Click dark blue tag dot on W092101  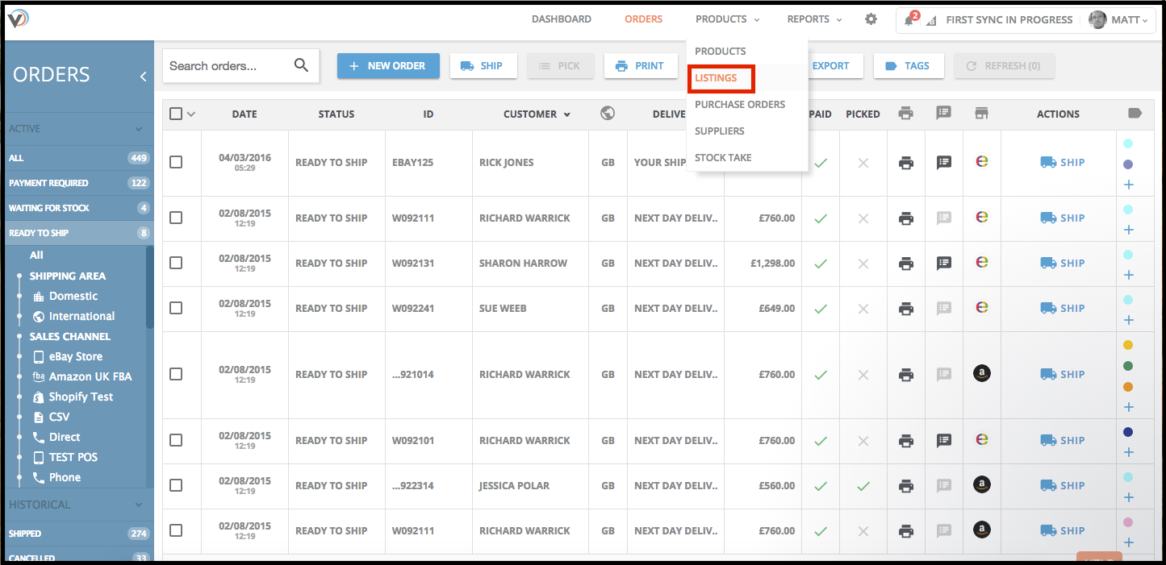1128,432
